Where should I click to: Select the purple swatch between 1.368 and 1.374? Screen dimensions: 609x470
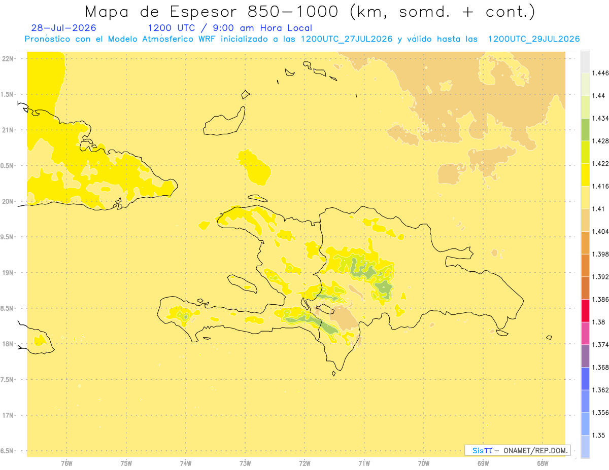click(585, 356)
